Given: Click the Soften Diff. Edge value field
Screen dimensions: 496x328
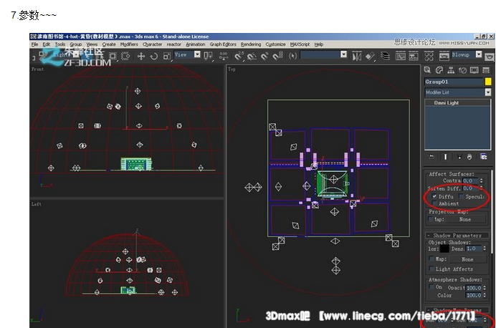Looking at the screenshot, I should (x=471, y=188).
